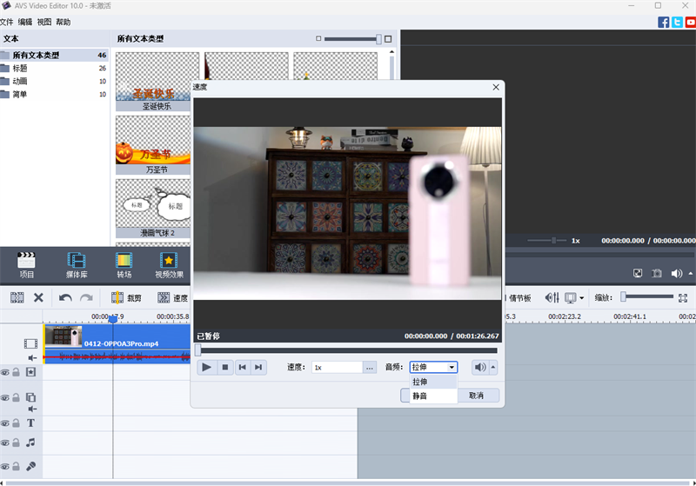Click the 取消 button in speed dialog

[476, 396]
